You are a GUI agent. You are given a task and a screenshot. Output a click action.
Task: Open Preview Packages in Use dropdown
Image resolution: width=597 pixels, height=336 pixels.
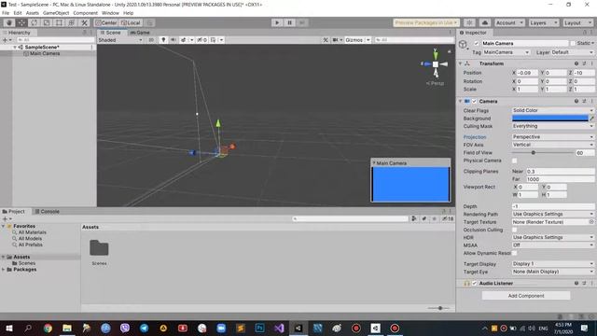pos(426,22)
